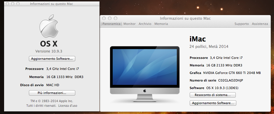The height and width of the screenshot is (114, 274).
Task: Click the serial number C02GLAO2DHJP
Action: click(231, 80)
